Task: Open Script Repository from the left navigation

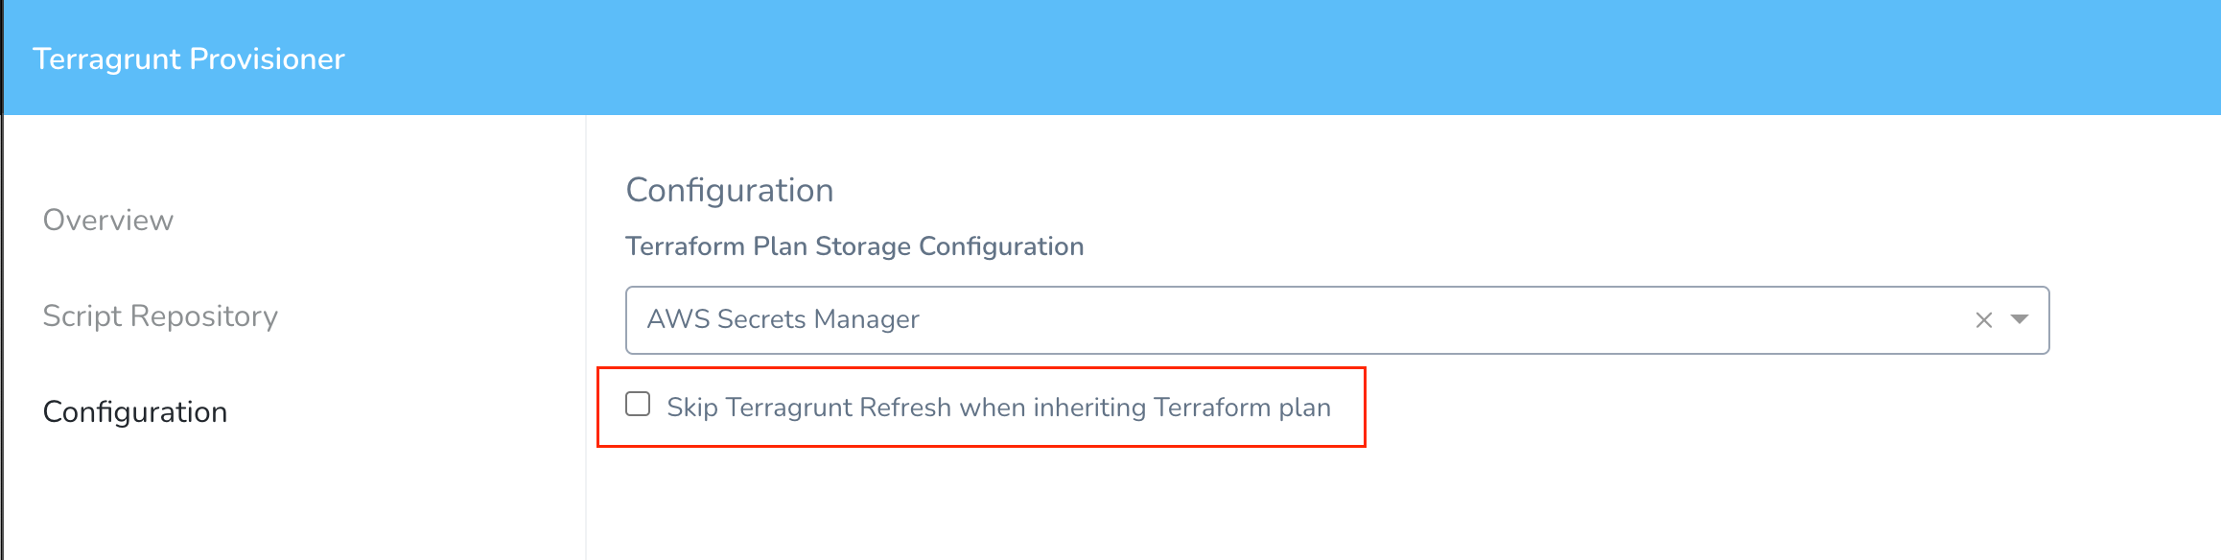Action: pyautogui.click(x=160, y=315)
